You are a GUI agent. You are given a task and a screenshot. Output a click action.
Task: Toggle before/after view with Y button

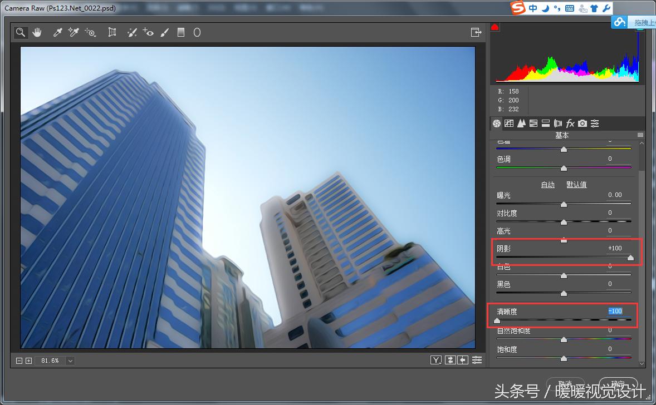pyautogui.click(x=436, y=360)
